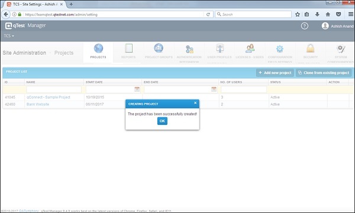Click Add new project button
This screenshot has width=355, height=213.
[275, 73]
